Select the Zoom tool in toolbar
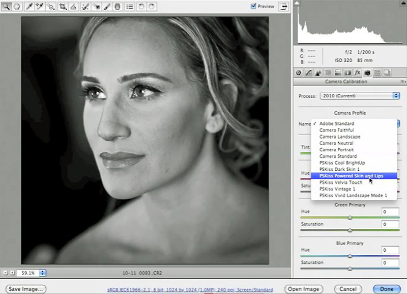 click(x=7, y=7)
